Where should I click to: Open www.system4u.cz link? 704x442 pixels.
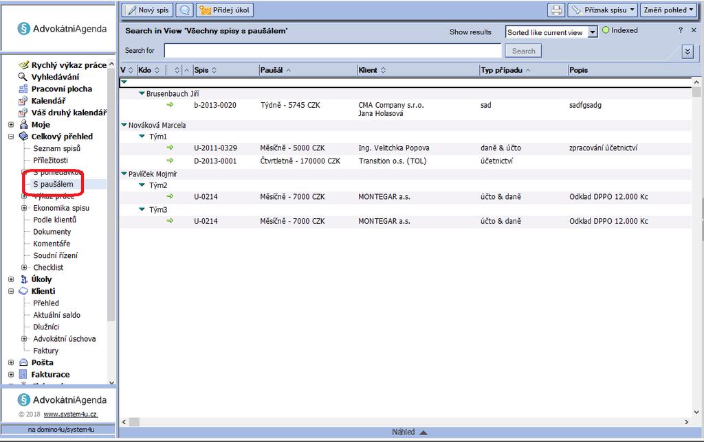71,415
